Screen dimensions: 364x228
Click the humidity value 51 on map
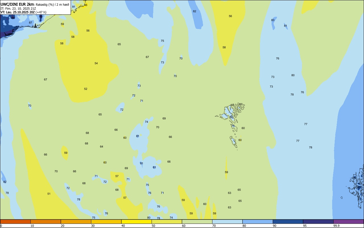point(49,194)
